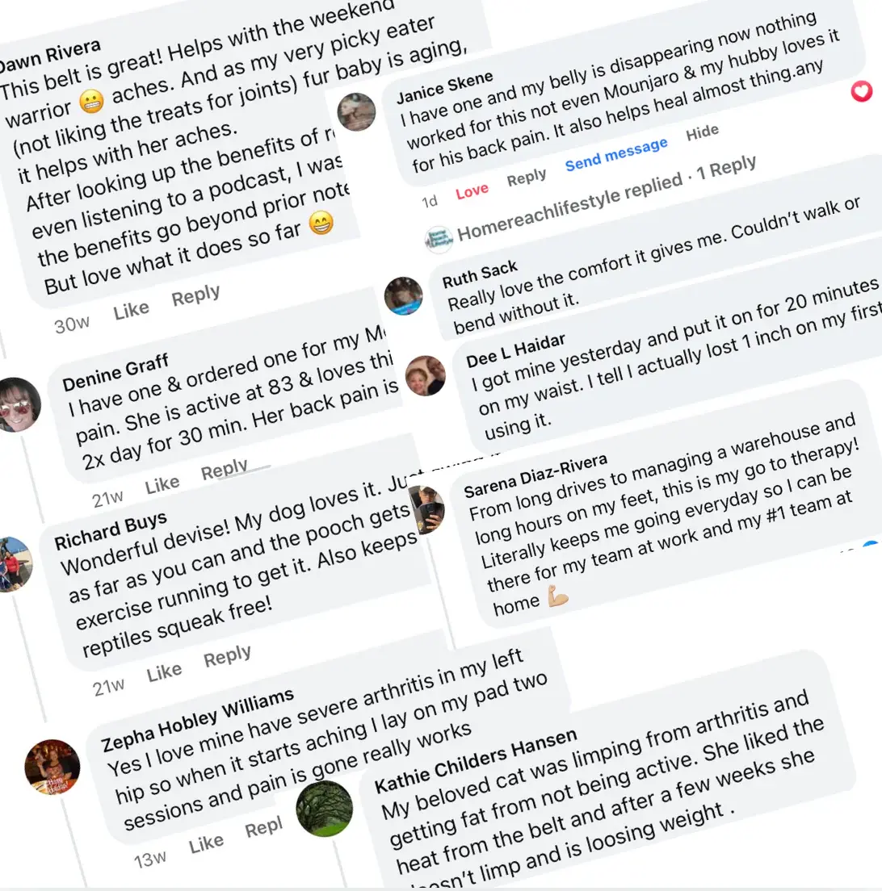This screenshot has height=891, width=882.
Task: Reply to Richard Buys' comment
Action: (x=227, y=658)
